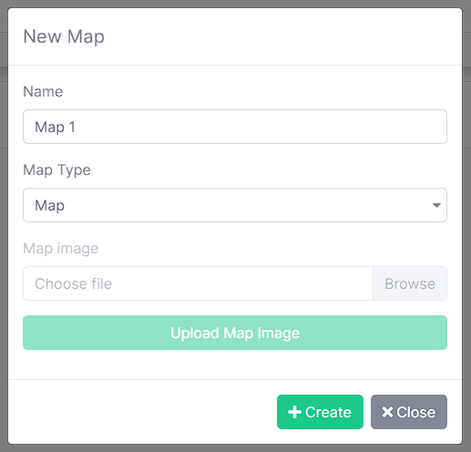Click the Map Type label
Viewport: 471px width, 452px height.
57,169
